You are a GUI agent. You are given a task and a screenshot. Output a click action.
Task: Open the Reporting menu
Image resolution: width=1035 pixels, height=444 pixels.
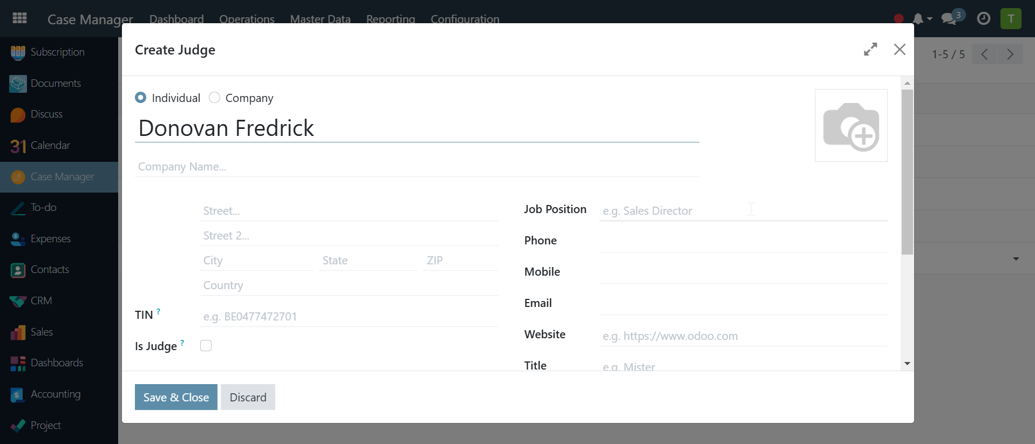pos(391,19)
